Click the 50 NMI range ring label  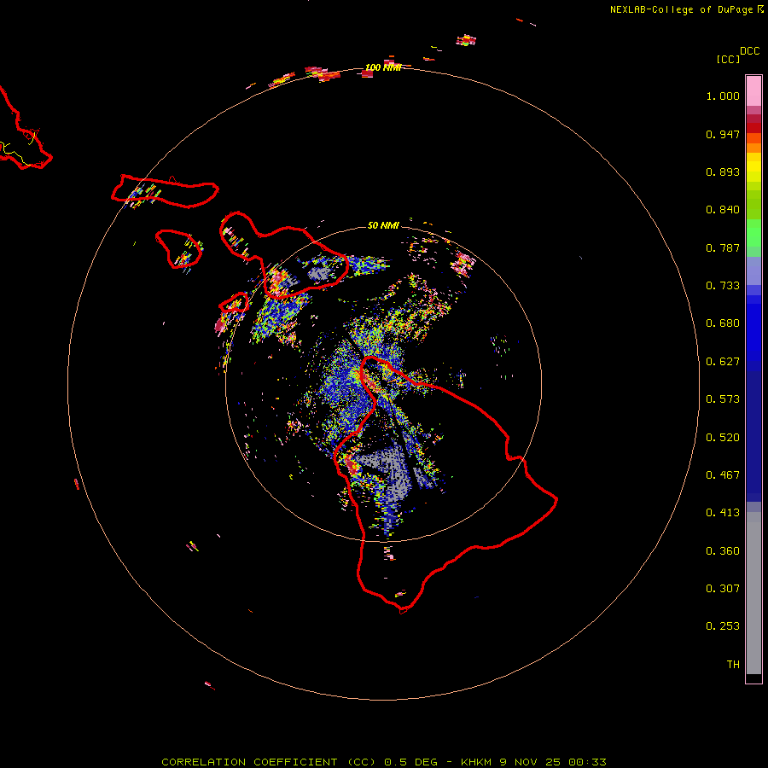383,225
